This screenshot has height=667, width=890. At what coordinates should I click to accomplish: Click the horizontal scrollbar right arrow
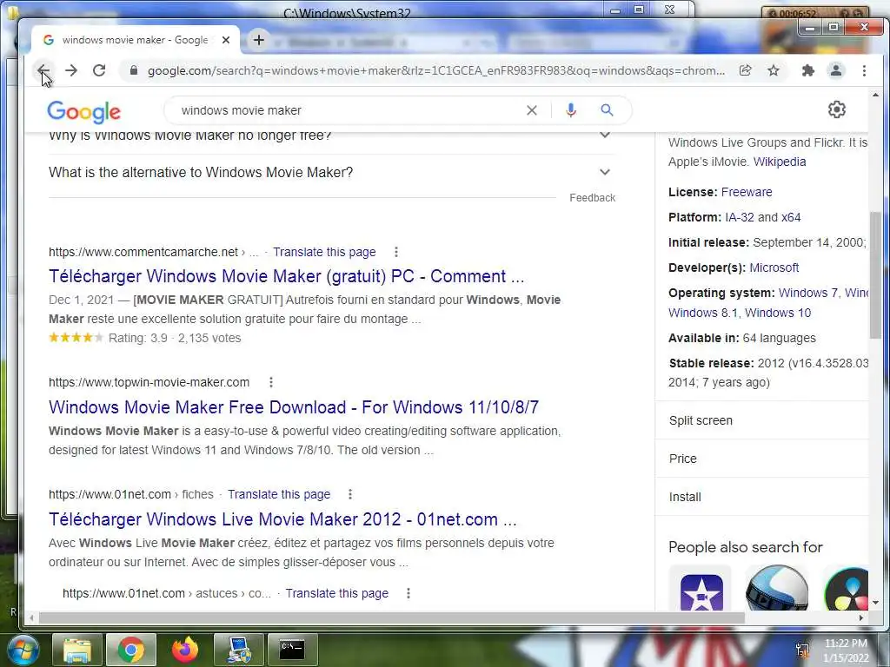[861, 617]
